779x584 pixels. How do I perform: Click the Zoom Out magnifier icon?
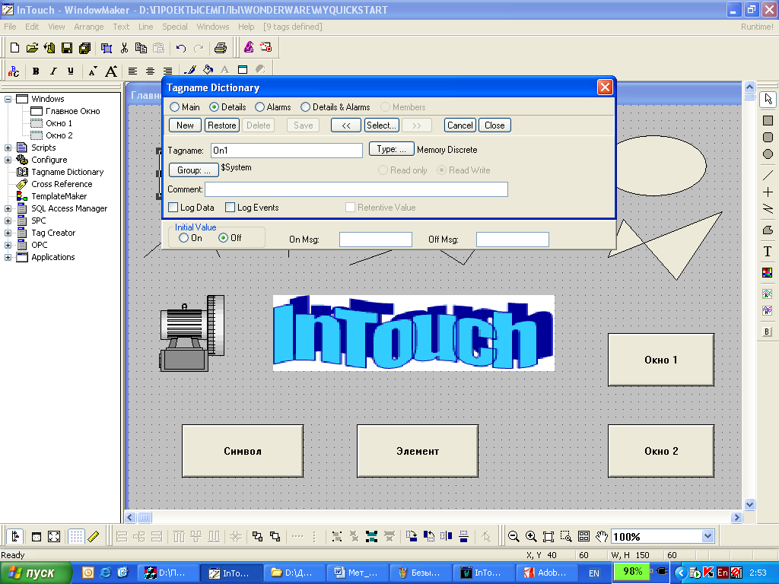tap(514, 536)
